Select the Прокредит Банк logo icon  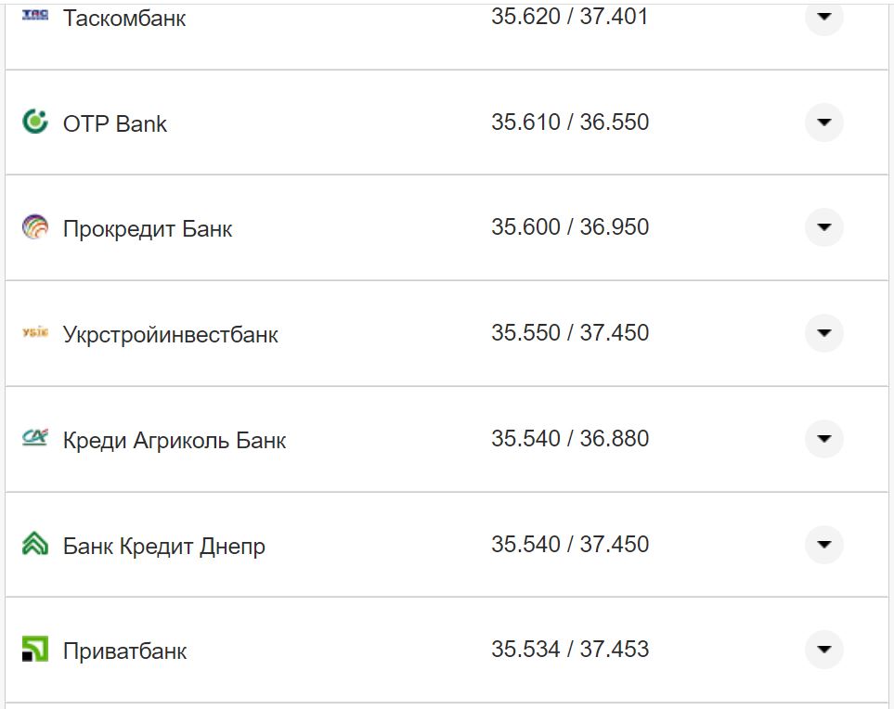[x=34, y=227]
